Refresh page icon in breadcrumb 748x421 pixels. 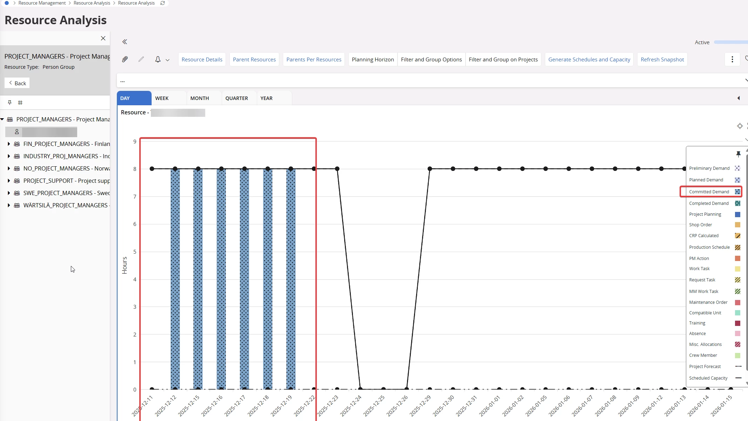point(162,3)
